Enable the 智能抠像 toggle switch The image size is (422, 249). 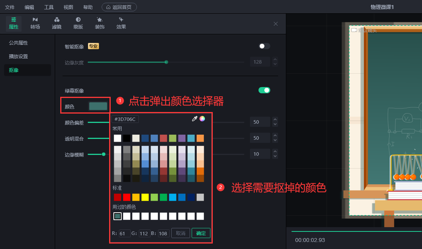(264, 46)
